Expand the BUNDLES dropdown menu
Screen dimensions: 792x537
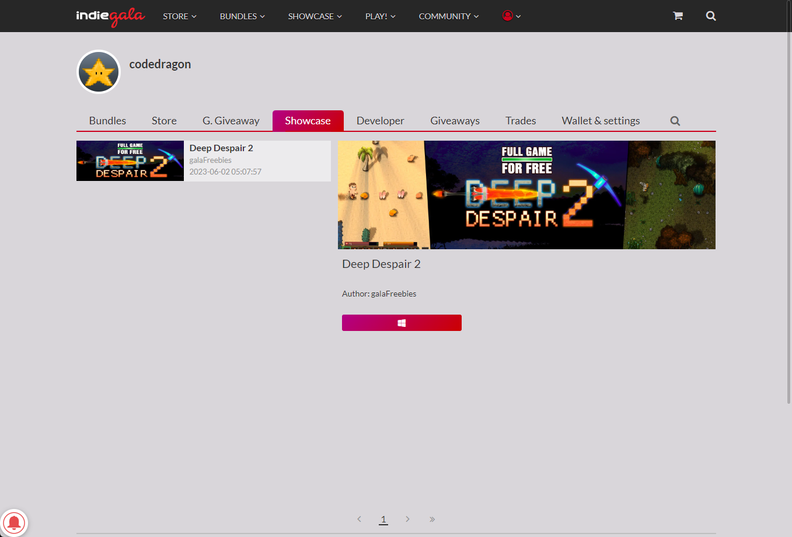point(242,16)
